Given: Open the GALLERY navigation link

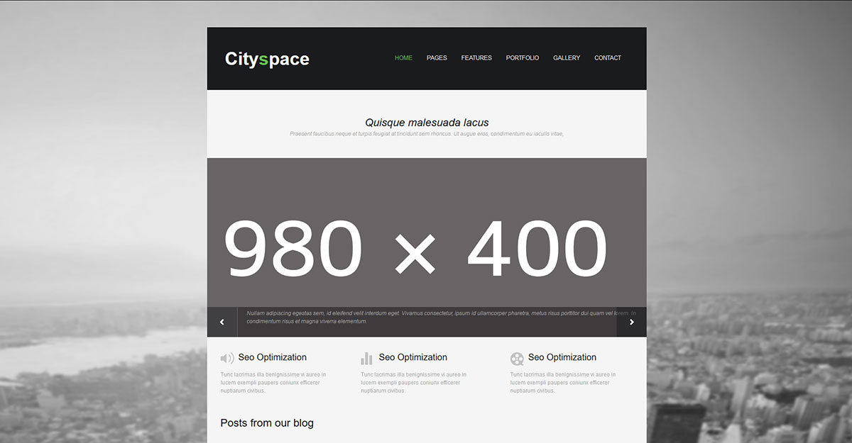Looking at the screenshot, I should coord(567,58).
